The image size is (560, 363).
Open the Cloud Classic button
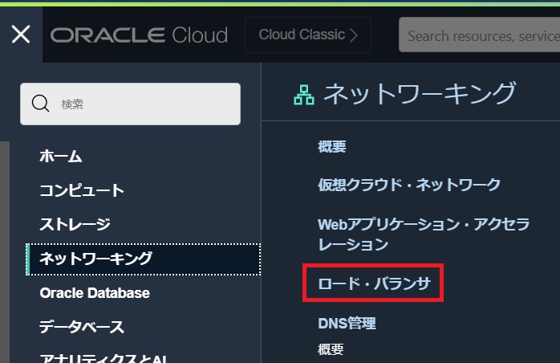click(307, 35)
